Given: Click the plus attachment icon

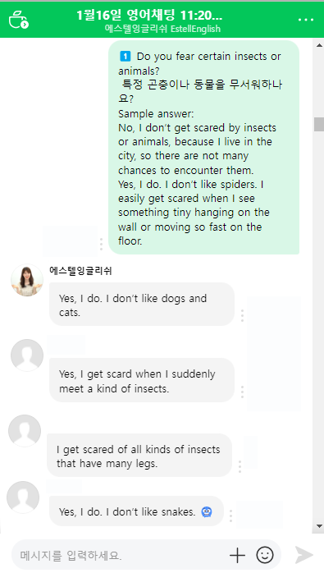Looking at the screenshot, I should coord(237,556).
